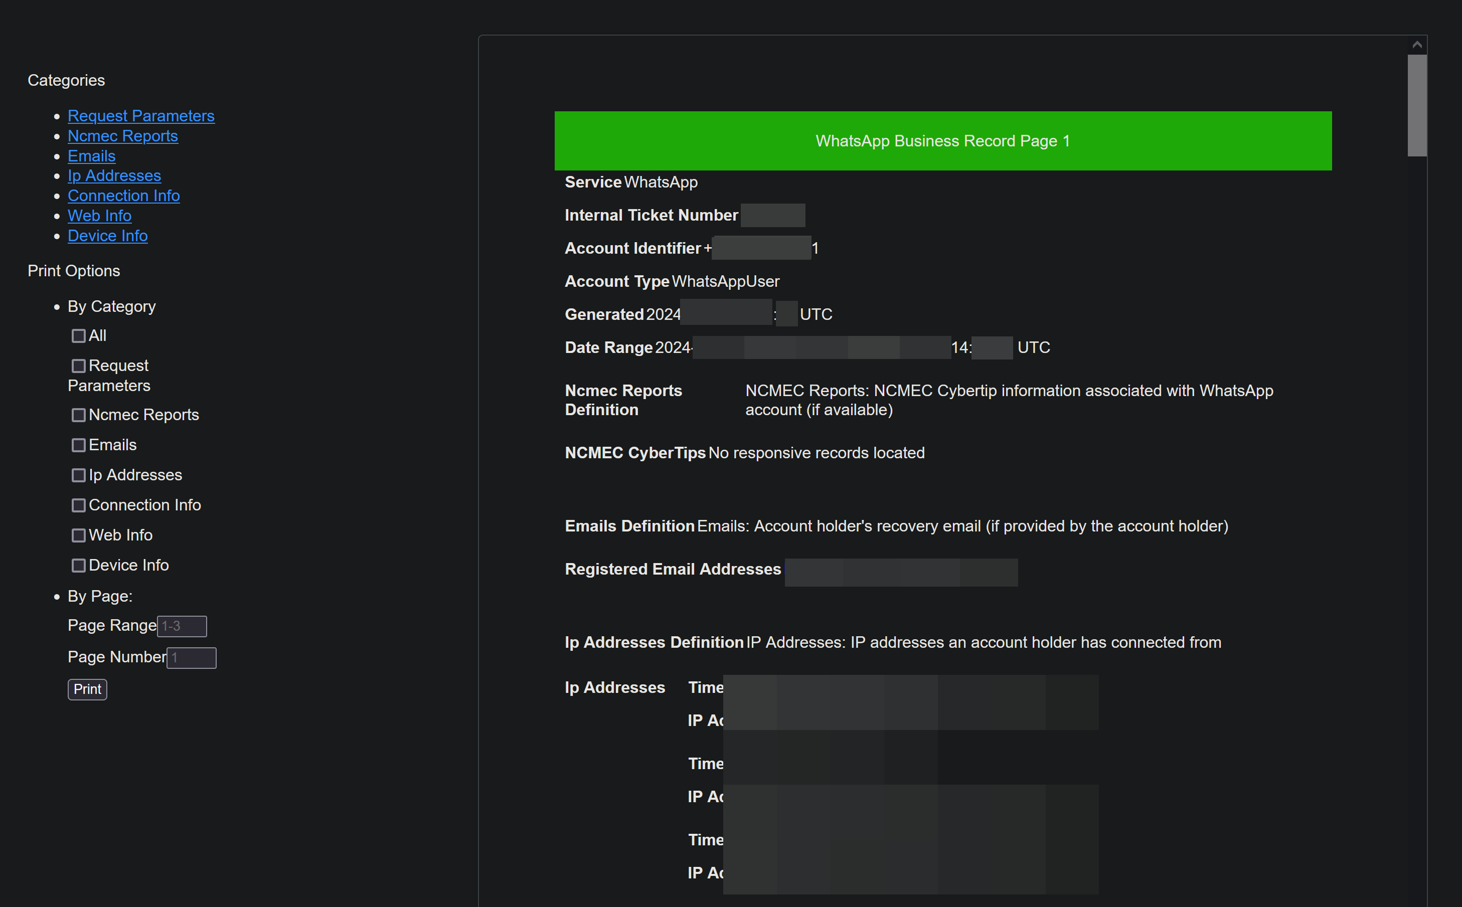
Task: Enable the Web Info print checkbox
Action: pyautogui.click(x=79, y=535)
